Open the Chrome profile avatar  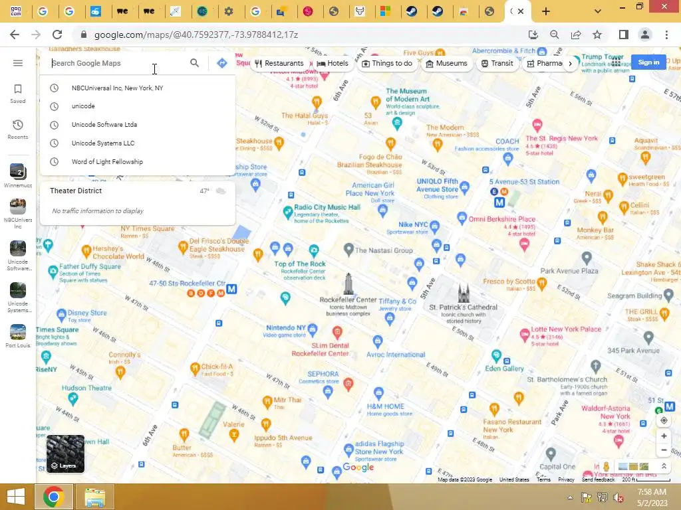pos(645,35)
